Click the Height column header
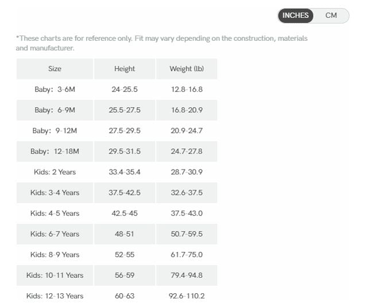Image resolution: width=365 pixels, height=307 pixels. pyautogui.click(x=125, y=69)
